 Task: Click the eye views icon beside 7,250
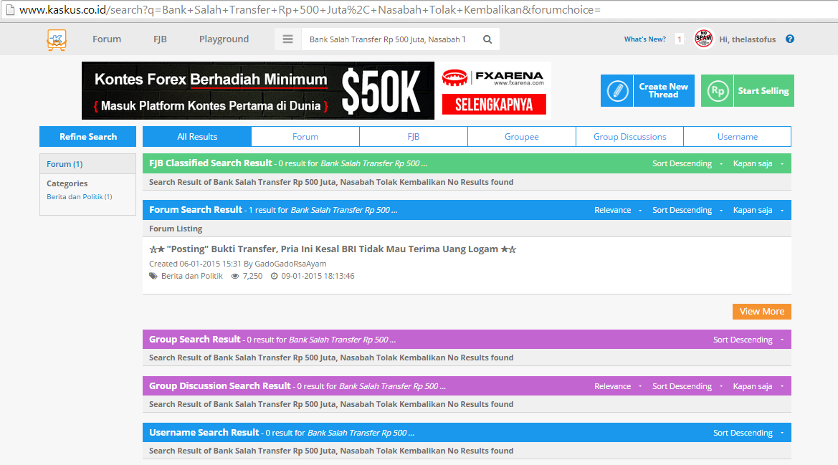pyautogui.click(x=234, y=276)
